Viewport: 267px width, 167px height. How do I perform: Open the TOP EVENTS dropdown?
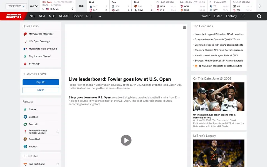[x=16, y=6]
